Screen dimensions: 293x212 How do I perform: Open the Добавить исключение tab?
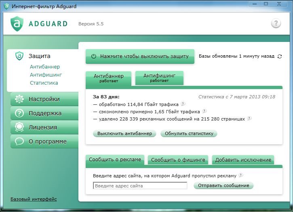point(243,160)
